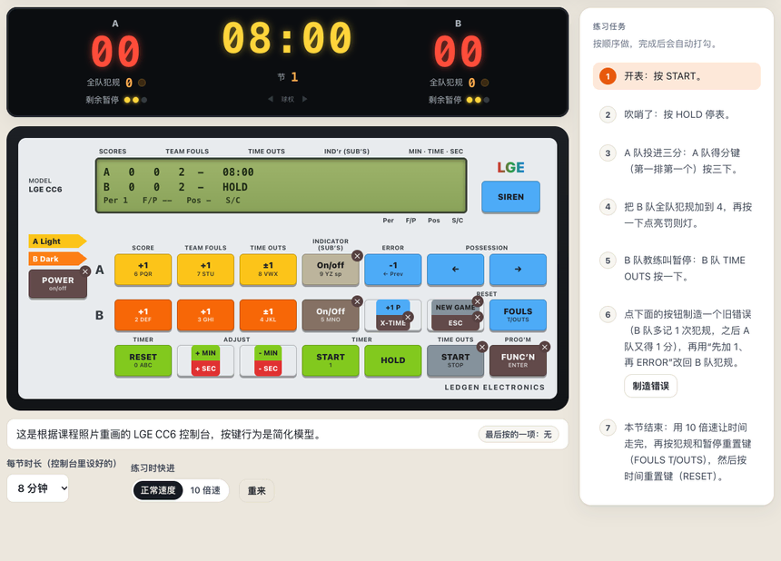Click the X badge on NEW GAME key
This screenshot has width=781, height=561.
478,301
